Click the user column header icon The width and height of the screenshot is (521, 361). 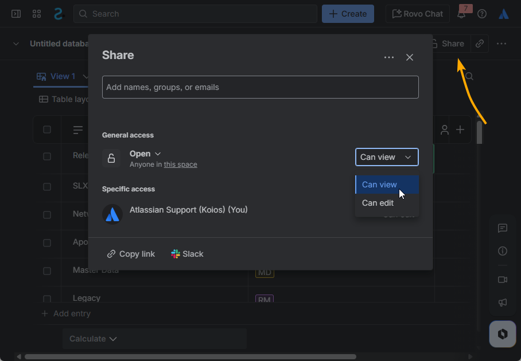[445, 130]
